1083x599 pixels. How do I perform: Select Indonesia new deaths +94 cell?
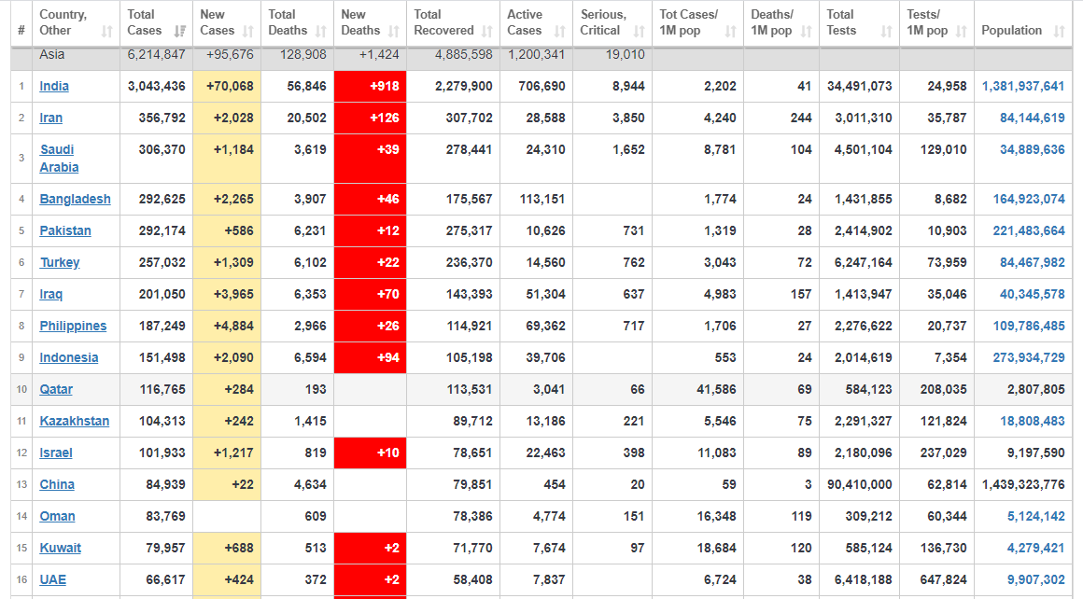point(371,358)
